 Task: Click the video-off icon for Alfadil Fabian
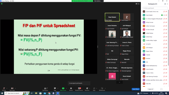(166, 33)
